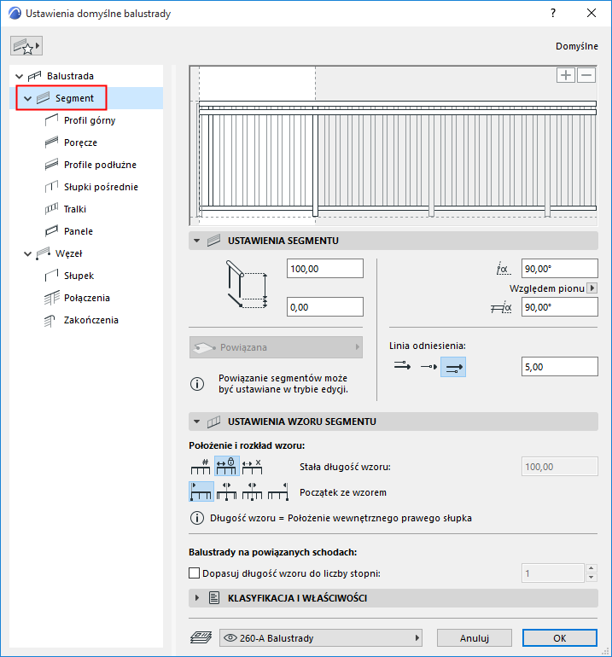Click the reference line offset field 5,00

click(560, 367)
